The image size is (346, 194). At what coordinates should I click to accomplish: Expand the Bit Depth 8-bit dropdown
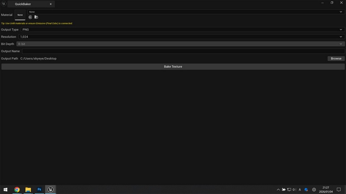(x=180, y=44)
